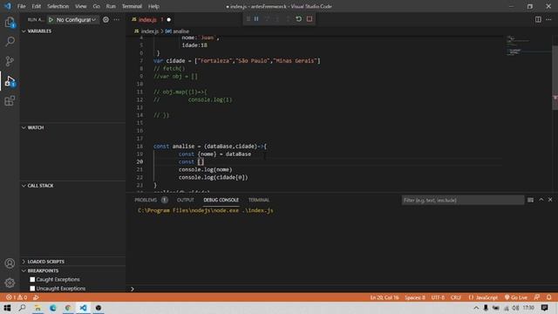
Task: Open Windows Start menu
Action: (7, 308)
